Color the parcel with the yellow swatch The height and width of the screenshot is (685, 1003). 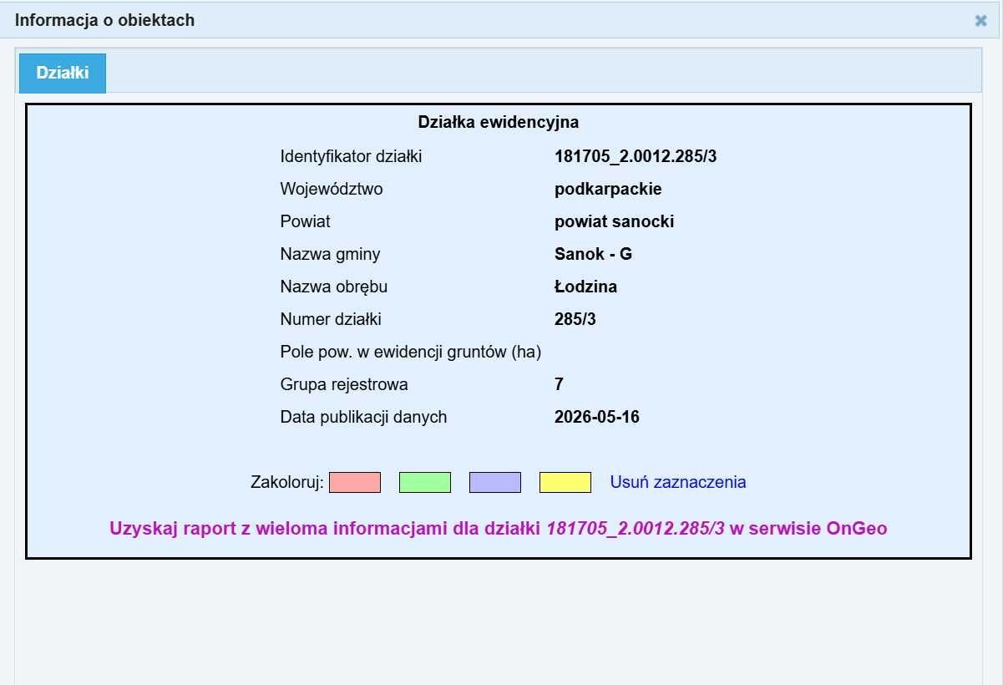pyautogui.click(x=565, y=482)
